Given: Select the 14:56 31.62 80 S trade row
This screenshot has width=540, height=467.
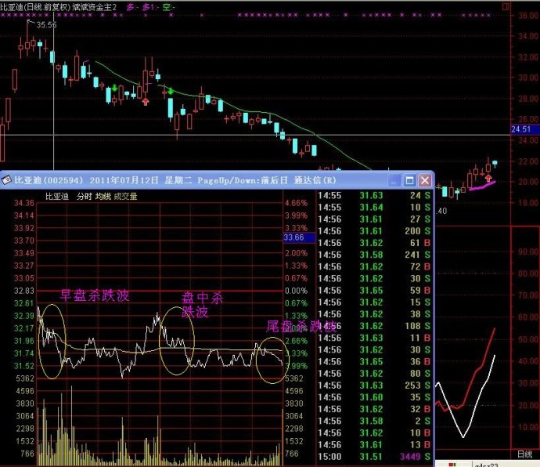Looking at the screenshot, I should point(374,374).
